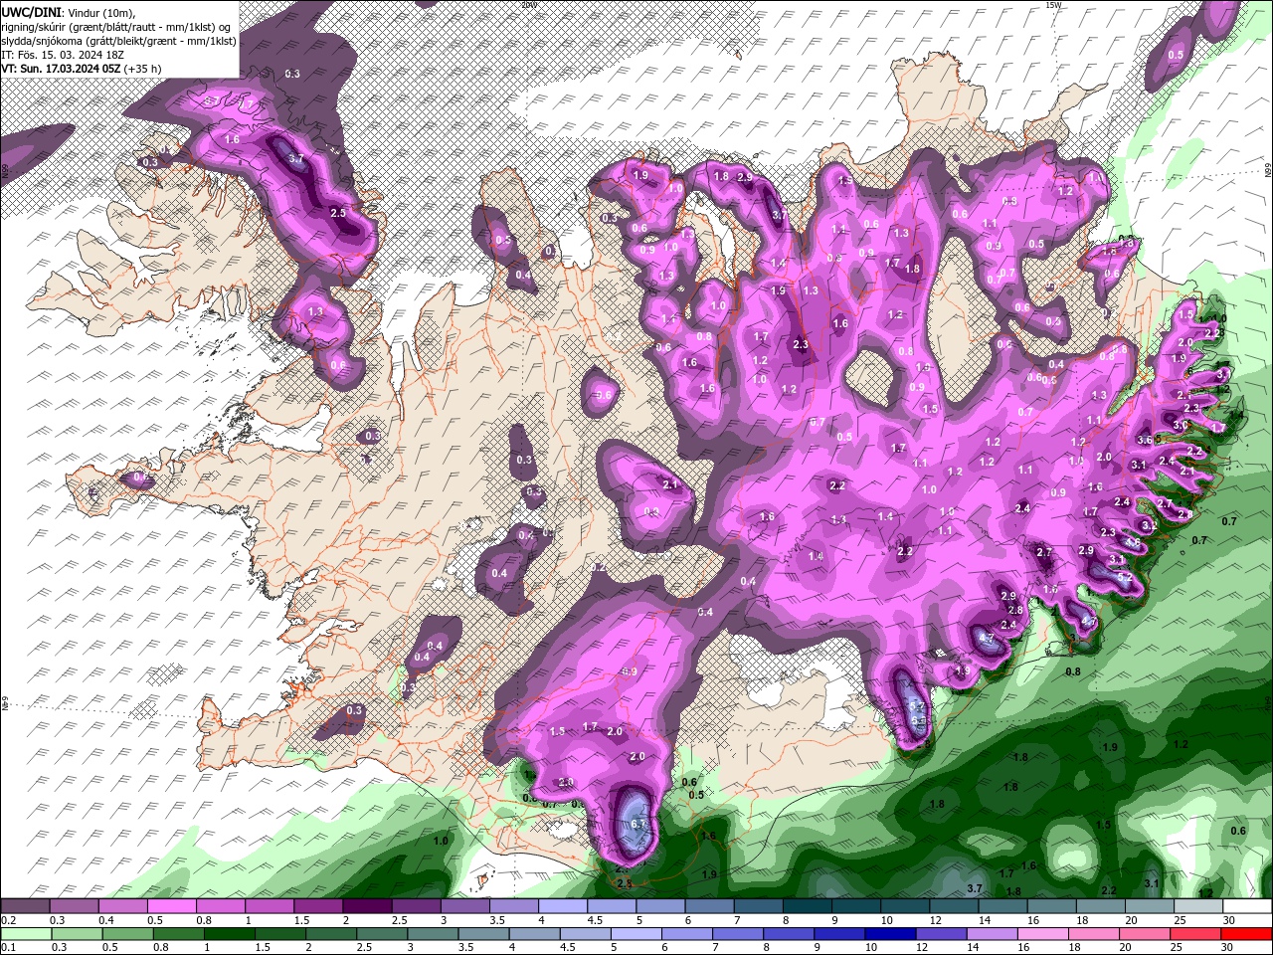Select the dark teal swatch above the top-row 8 label
The width and height of the screenshot is (1273, 955).
(807, 905)
